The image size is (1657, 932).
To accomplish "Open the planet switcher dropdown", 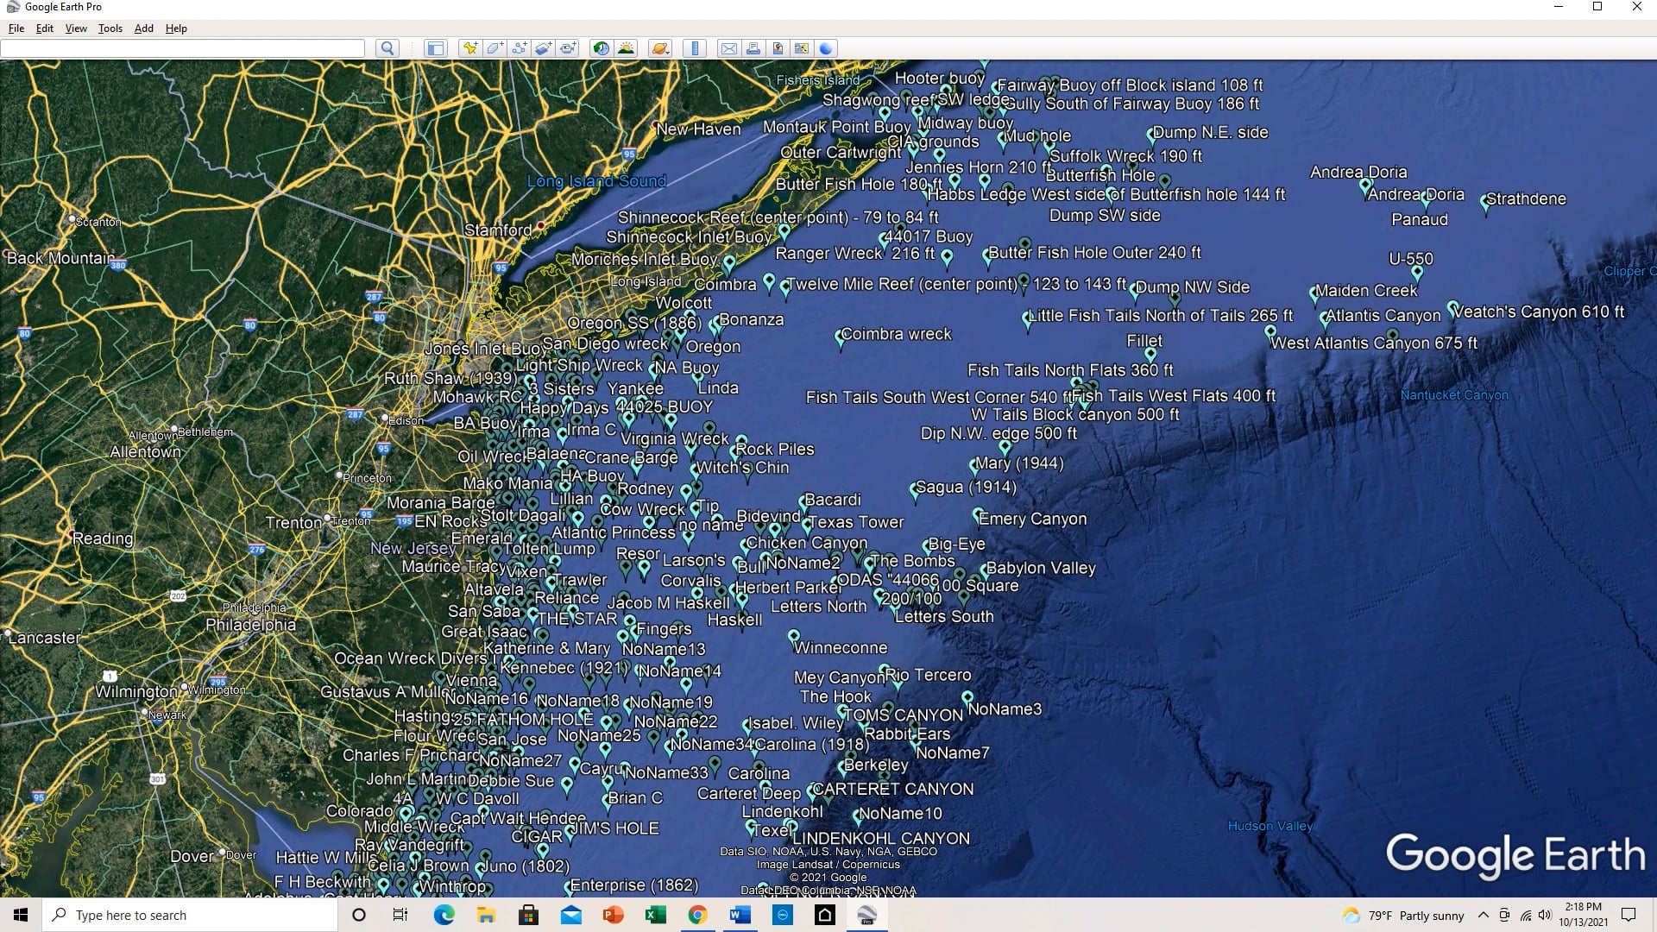I will (x=660, y=48).
